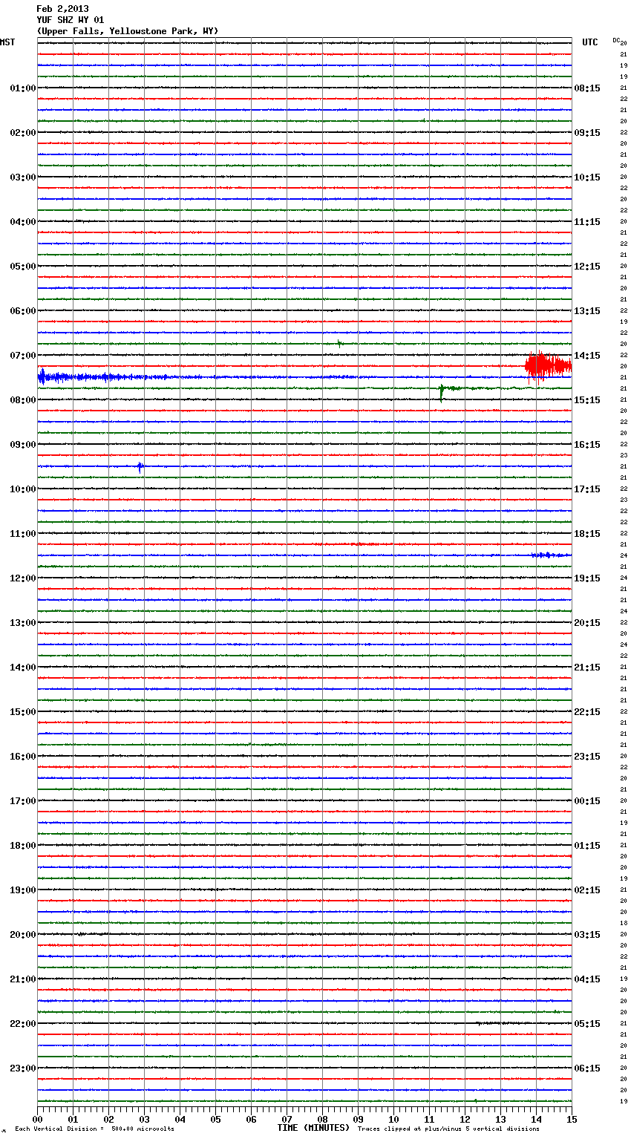Click the 10:15 UTC label
The height and width of the screenshot is (1139, 631).
(x=587, y=177)
